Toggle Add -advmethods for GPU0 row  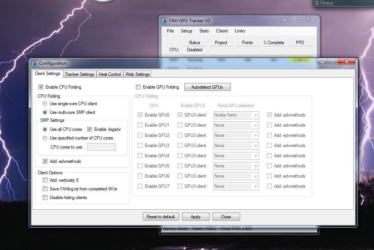pyautogui.click(x=269, y=115)
